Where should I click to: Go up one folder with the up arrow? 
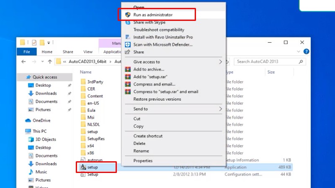point(50,61)
